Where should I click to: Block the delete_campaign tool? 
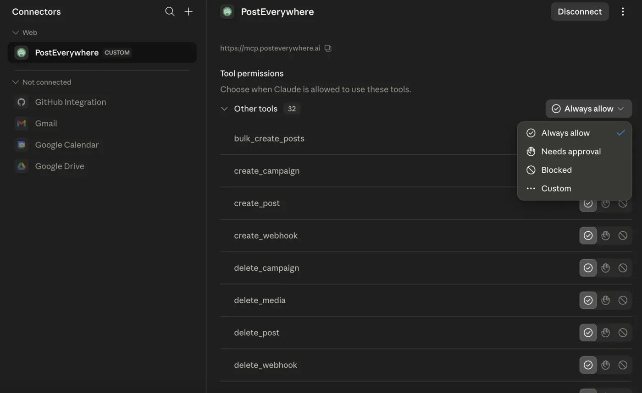[623, 268]
